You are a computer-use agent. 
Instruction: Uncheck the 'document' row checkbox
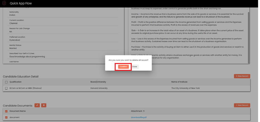coord(6,117)
